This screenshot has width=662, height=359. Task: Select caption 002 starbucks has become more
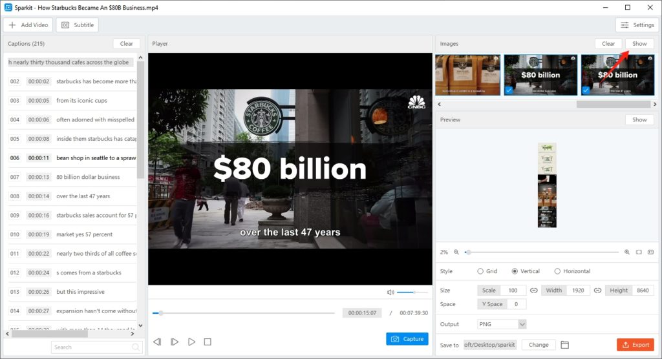pos(72,81)
